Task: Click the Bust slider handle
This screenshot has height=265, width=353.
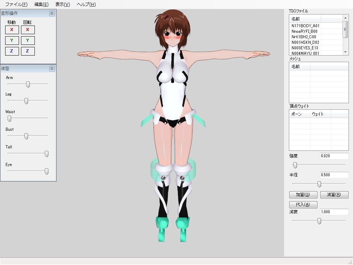Action: (26, 136)
